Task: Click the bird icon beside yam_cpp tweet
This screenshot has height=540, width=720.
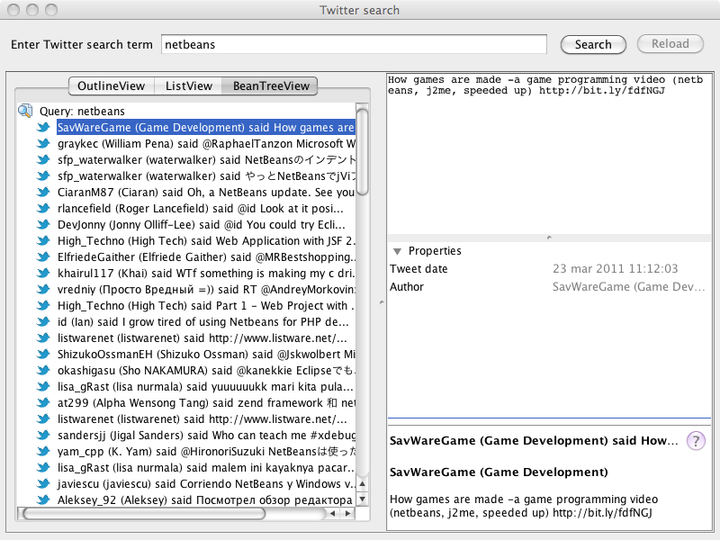Action: pyautogui.click(x=43, y=452)
